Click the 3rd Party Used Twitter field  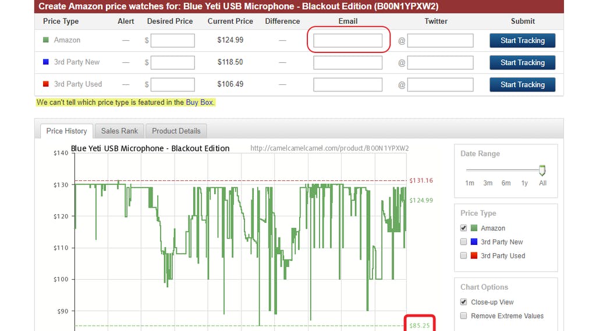pyautogui.click(x=440, y=84)
